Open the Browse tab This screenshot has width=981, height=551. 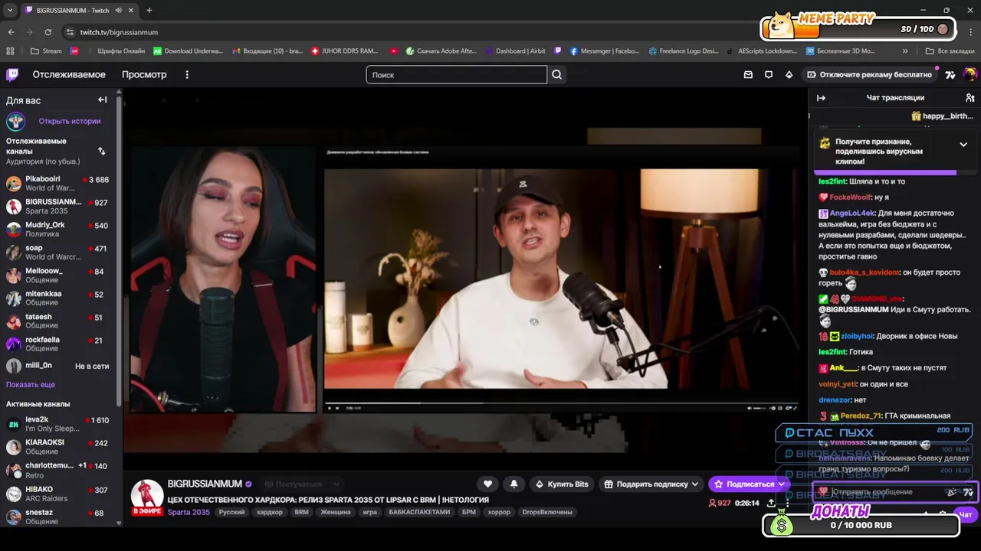[x=144, y=74]
